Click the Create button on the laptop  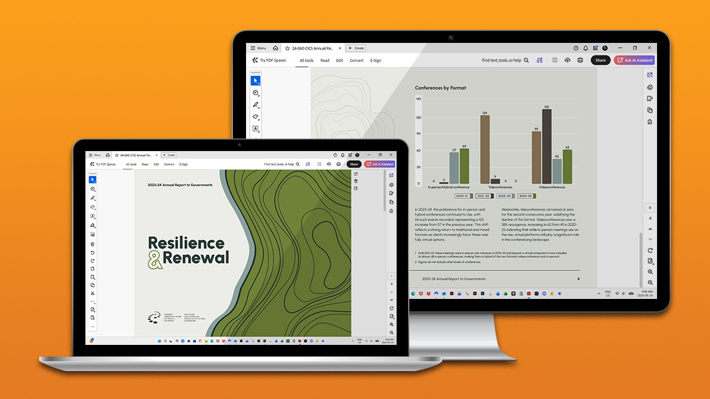[169, 155]
